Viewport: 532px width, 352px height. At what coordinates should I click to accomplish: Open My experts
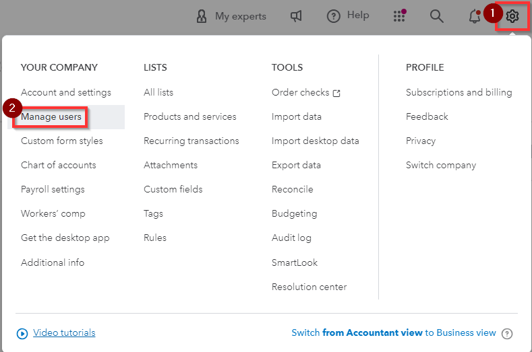point(231,16)
